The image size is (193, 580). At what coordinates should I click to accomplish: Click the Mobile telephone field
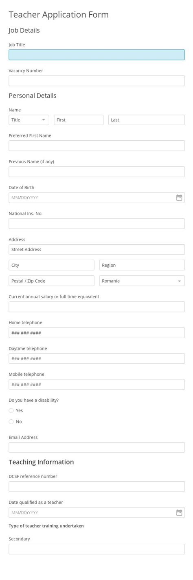coord(97,384)
